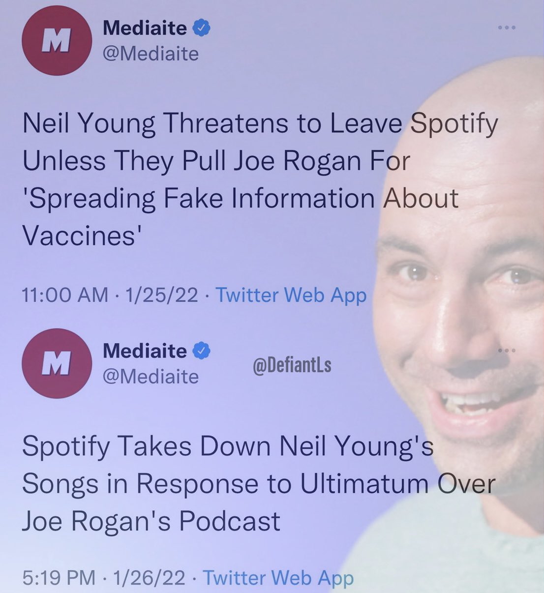Open the 11:00 AM · 1/25/22 timestamp

tap(110, 295)
